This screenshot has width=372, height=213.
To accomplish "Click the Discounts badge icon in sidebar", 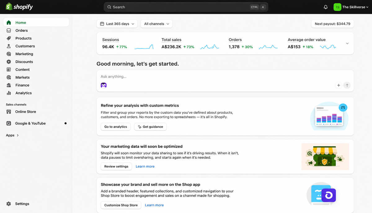I will [x=9, y=62].
